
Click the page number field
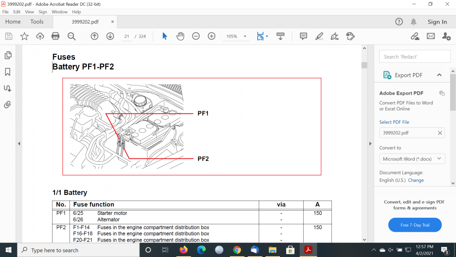point(127,36)
